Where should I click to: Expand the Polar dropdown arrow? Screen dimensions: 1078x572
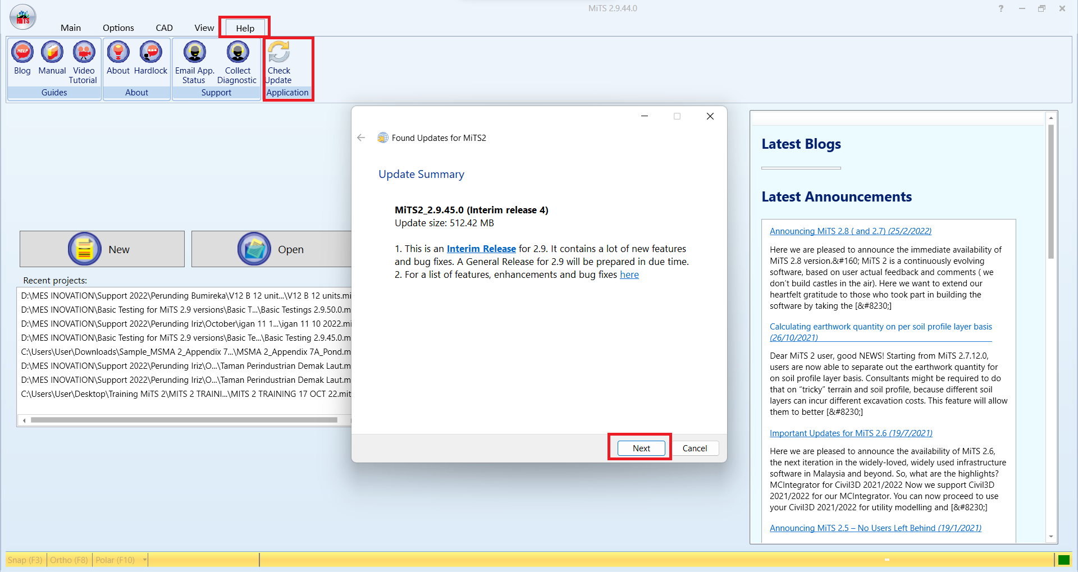(144, 560)
